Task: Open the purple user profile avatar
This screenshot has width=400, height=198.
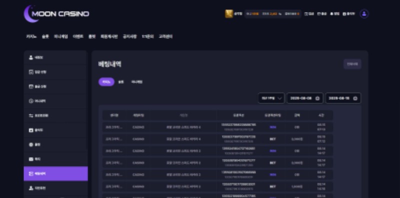Action: point(364,14)
